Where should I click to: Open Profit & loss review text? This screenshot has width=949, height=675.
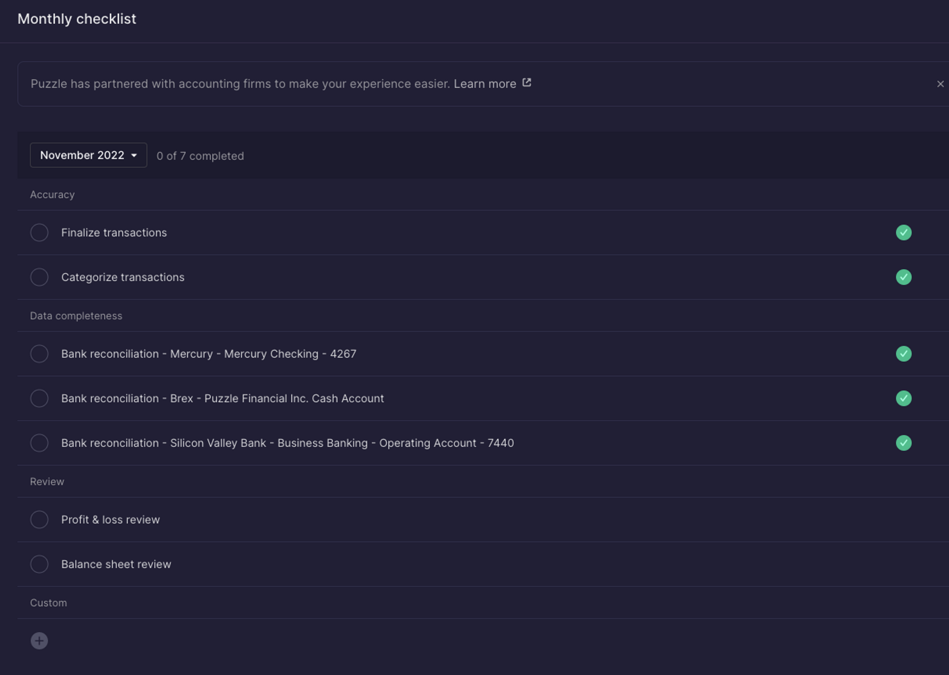(110, 520)
